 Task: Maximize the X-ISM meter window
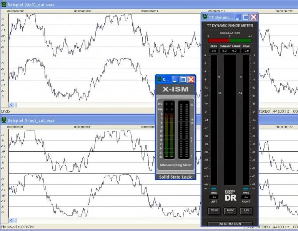183,80
